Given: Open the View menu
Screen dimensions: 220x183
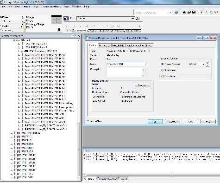Looking at the screenshot, I should pyautogui.click(x=17, y=7).
